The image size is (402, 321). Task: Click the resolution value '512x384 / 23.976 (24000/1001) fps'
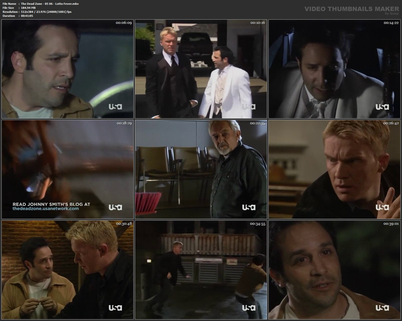click(x=46, y=12)
